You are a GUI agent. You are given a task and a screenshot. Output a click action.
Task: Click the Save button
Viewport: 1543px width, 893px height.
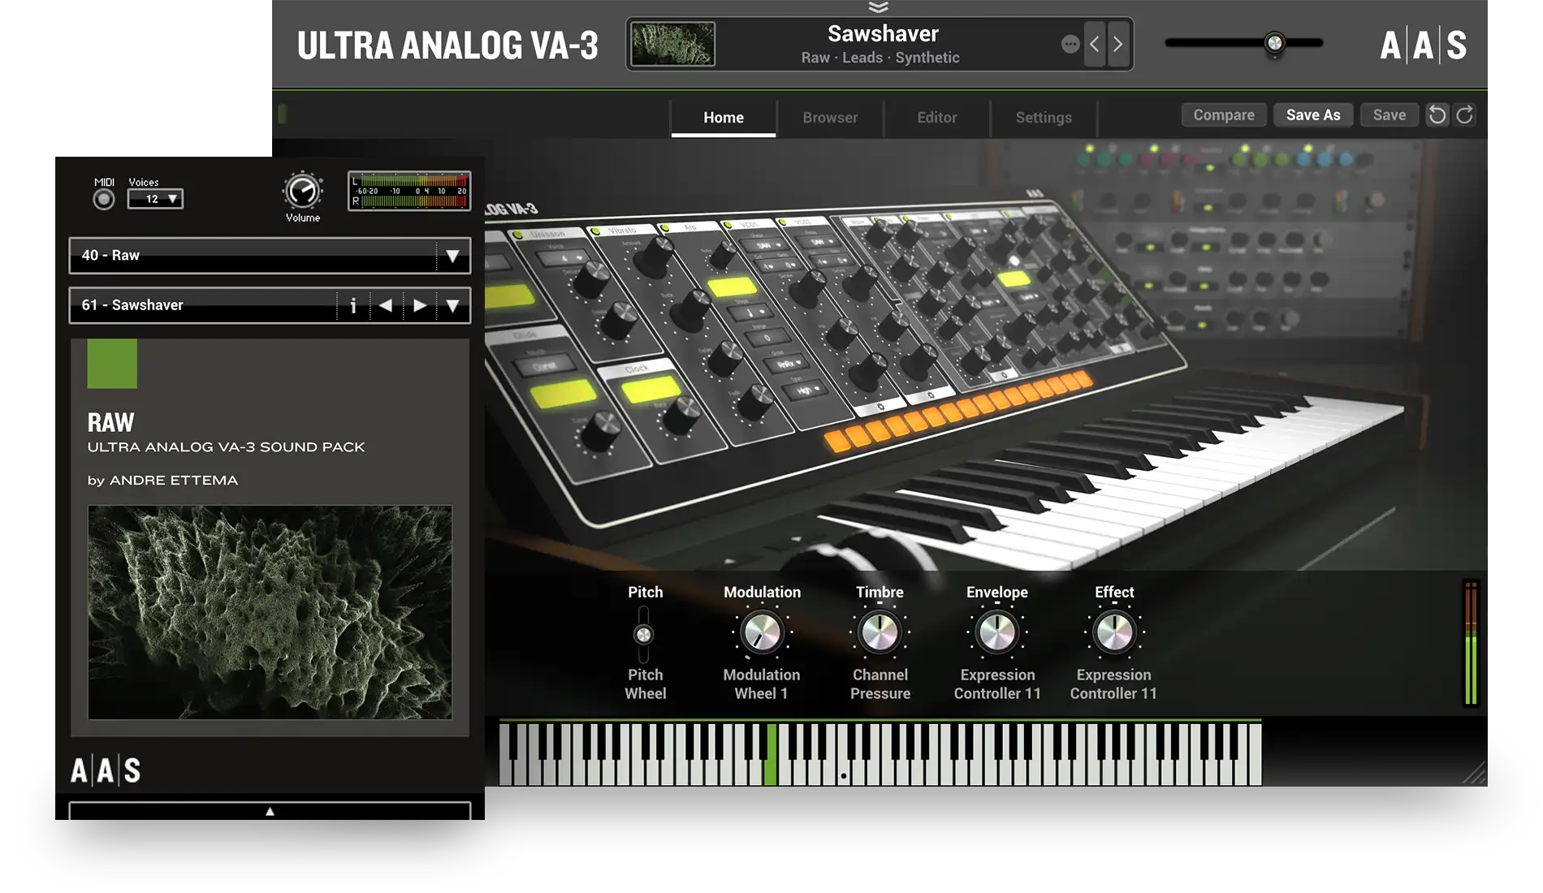click(x=1389, y=115)
